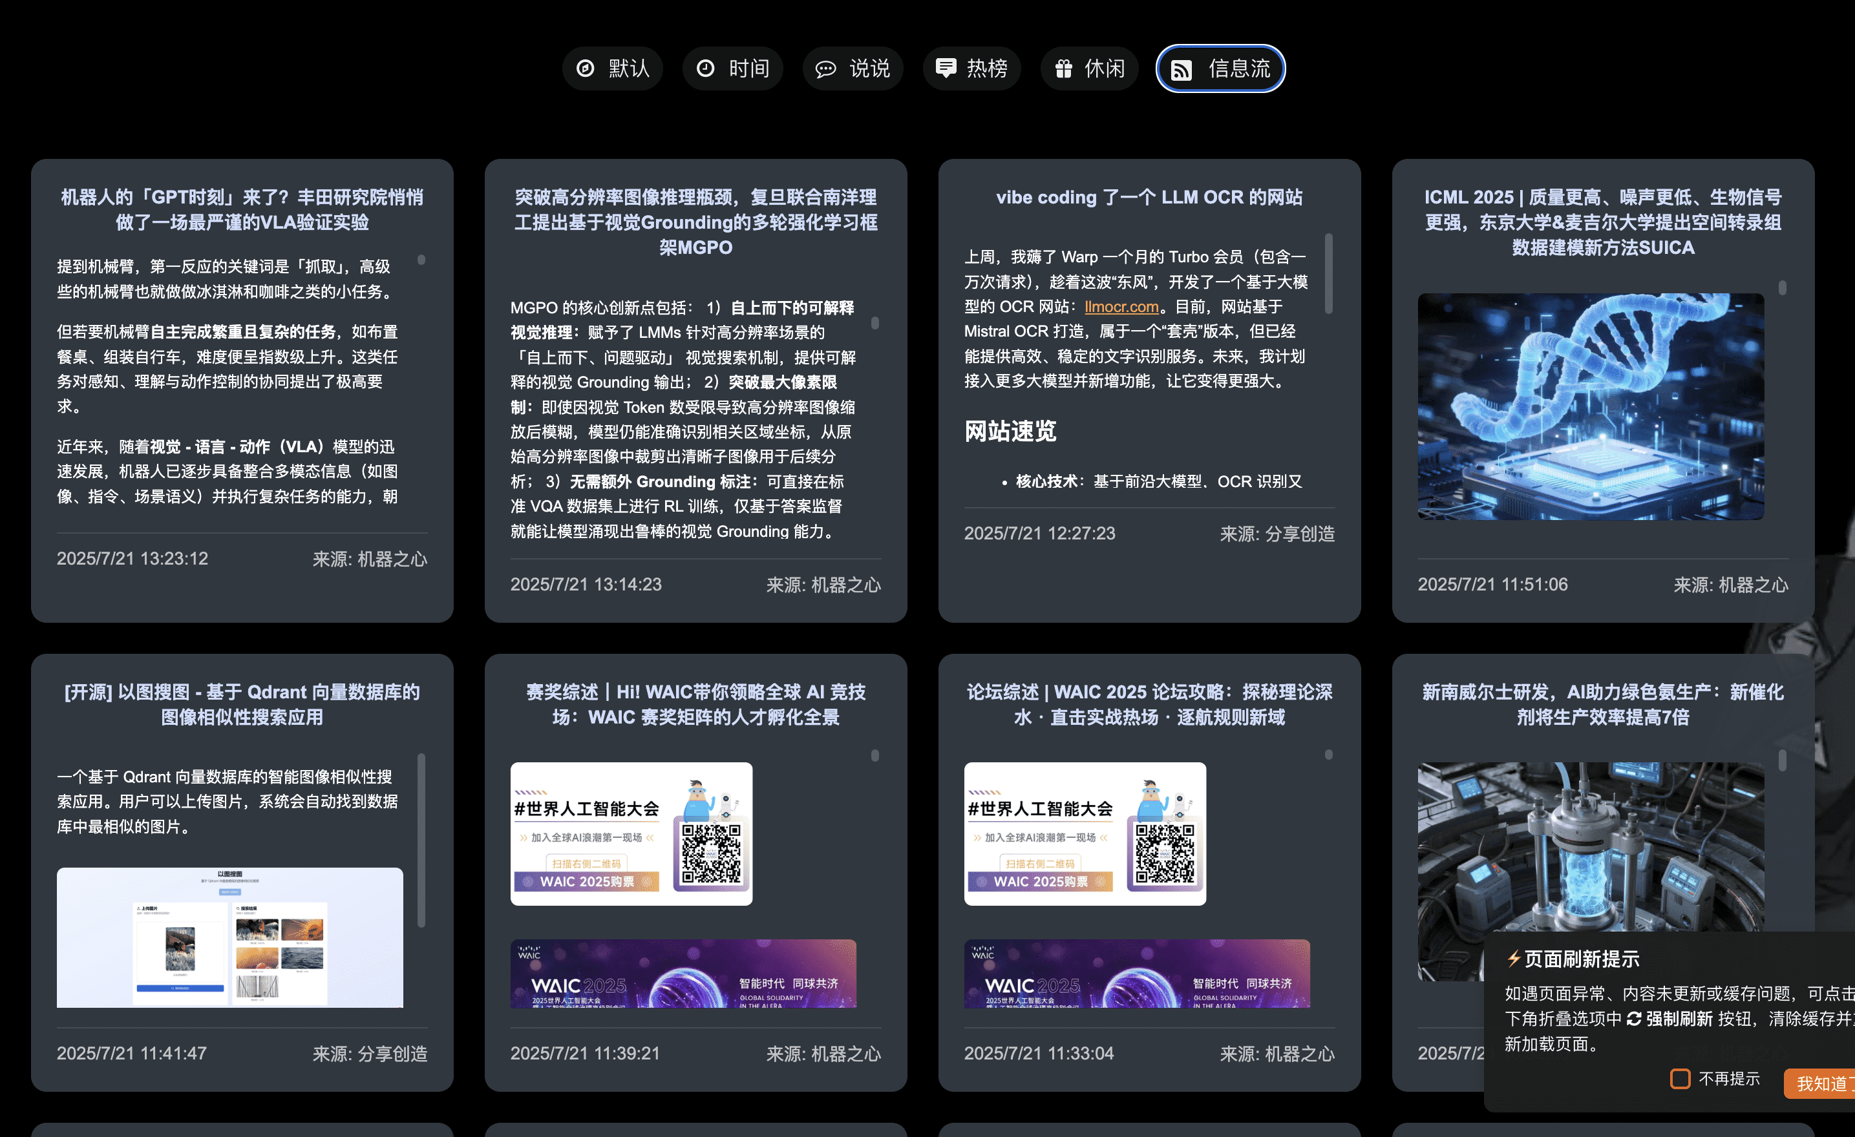The width and height of the screenshot is (1855, 1137).
Task: Open the vibe coding LLM OCR article title
Action: 1149,197
